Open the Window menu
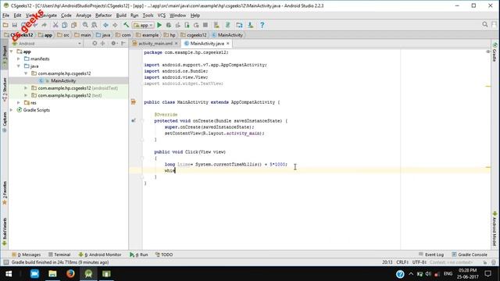This screenshot has height=281, width=500. 177,16
